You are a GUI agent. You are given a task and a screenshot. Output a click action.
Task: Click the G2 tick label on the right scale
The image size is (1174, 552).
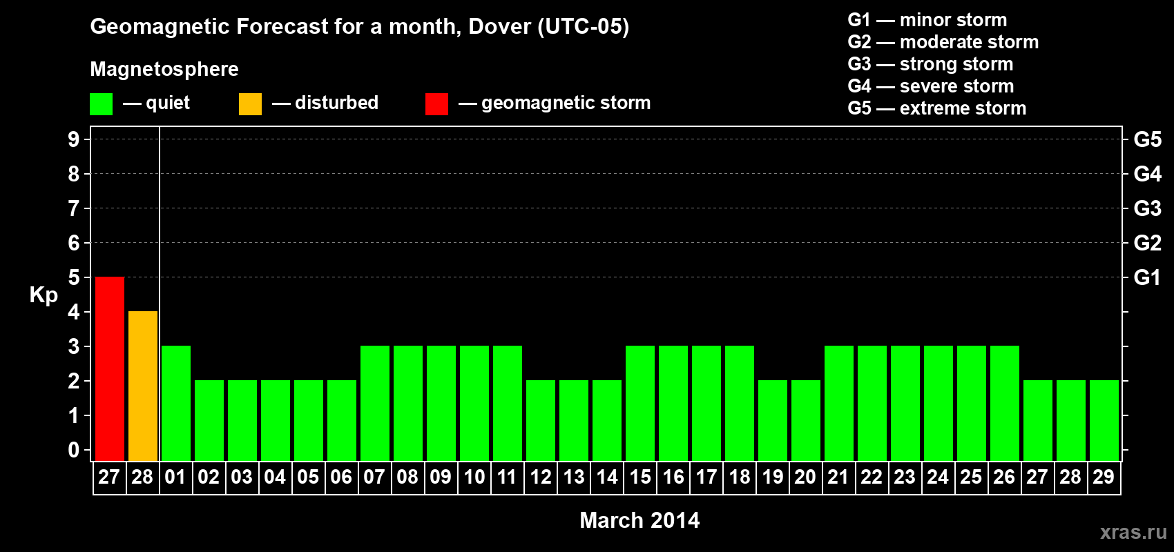(1147, 243)
